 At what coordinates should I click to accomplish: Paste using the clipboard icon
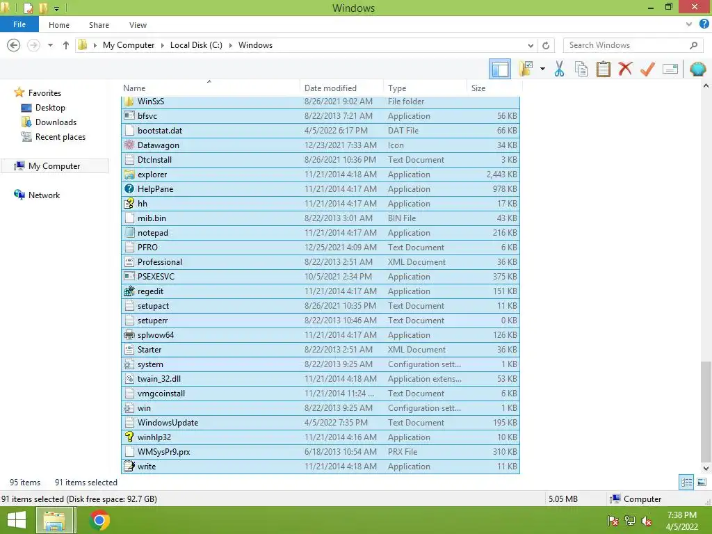click(603, 69)
